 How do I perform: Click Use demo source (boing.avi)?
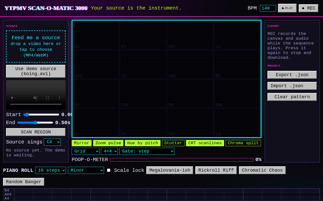tap(36, 71)
